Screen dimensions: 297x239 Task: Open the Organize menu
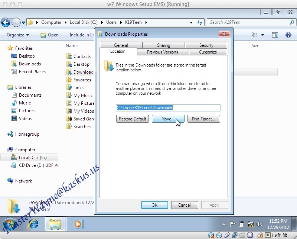pos(18,35)
